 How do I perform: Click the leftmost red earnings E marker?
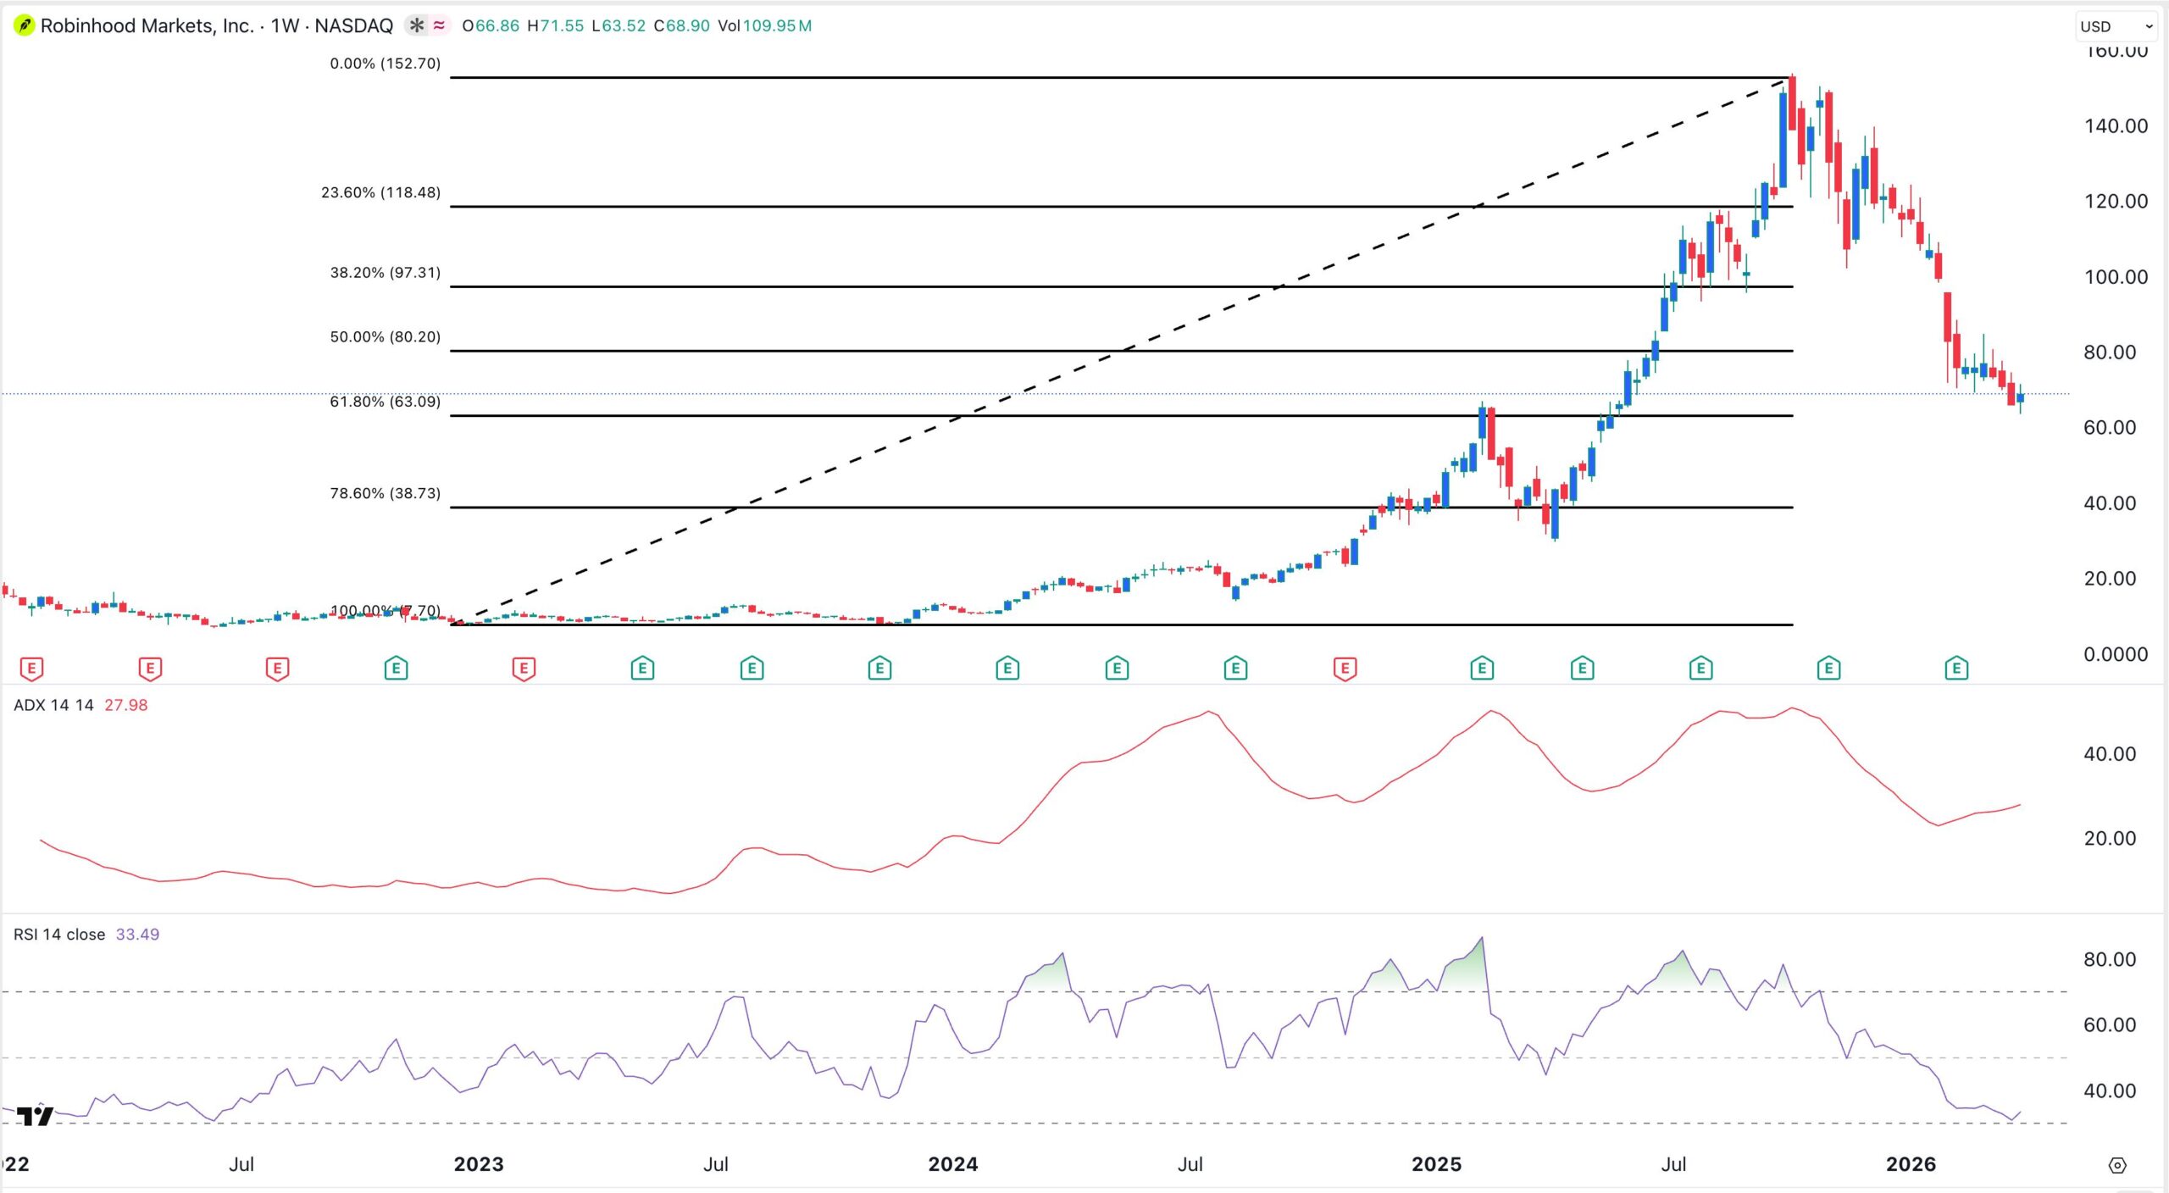click(x=31, y=669)
